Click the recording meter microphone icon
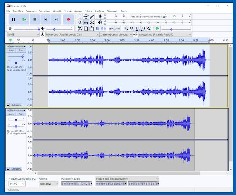The height and width of the screenshot is (195, 236). pyautogui.click(x=100, y=17)
